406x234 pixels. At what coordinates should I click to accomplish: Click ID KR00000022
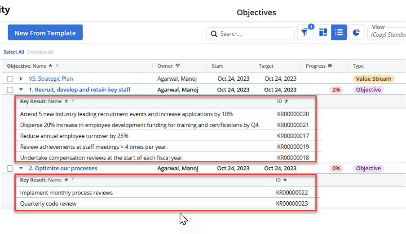click(x=292, y=193)
